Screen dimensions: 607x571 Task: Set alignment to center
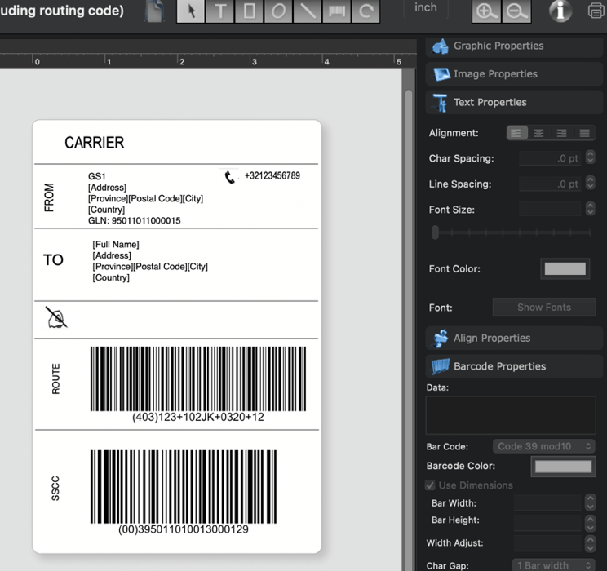pyautogui.click(x=538, y=133)
